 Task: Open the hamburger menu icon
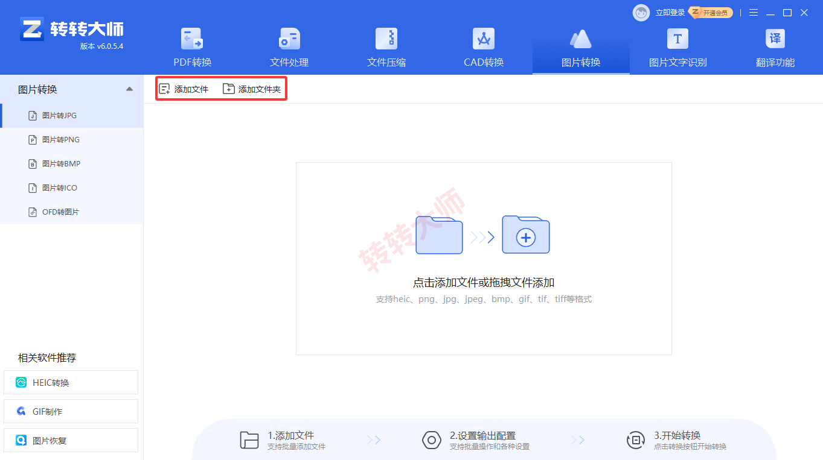[x=754, y=13]
